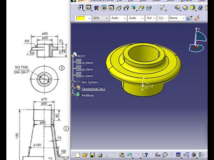Click the Equivalent Dimensions icon
Image resolution: width=214 pixels, height=160 pixels.
coord(201,155)
